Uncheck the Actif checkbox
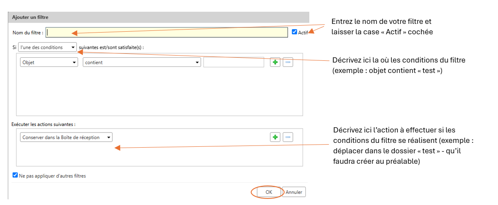498x205 pixels. point(295,32)
